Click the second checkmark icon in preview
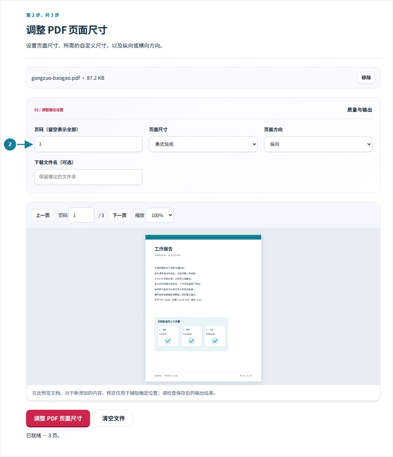This screenshot has height=457, width=393. coord(191,341)
